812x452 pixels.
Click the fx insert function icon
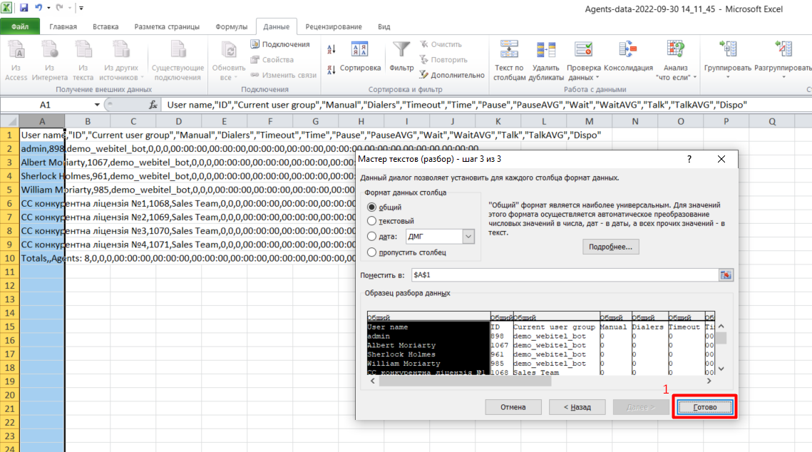pyautogui.click(x=153, y=105)
